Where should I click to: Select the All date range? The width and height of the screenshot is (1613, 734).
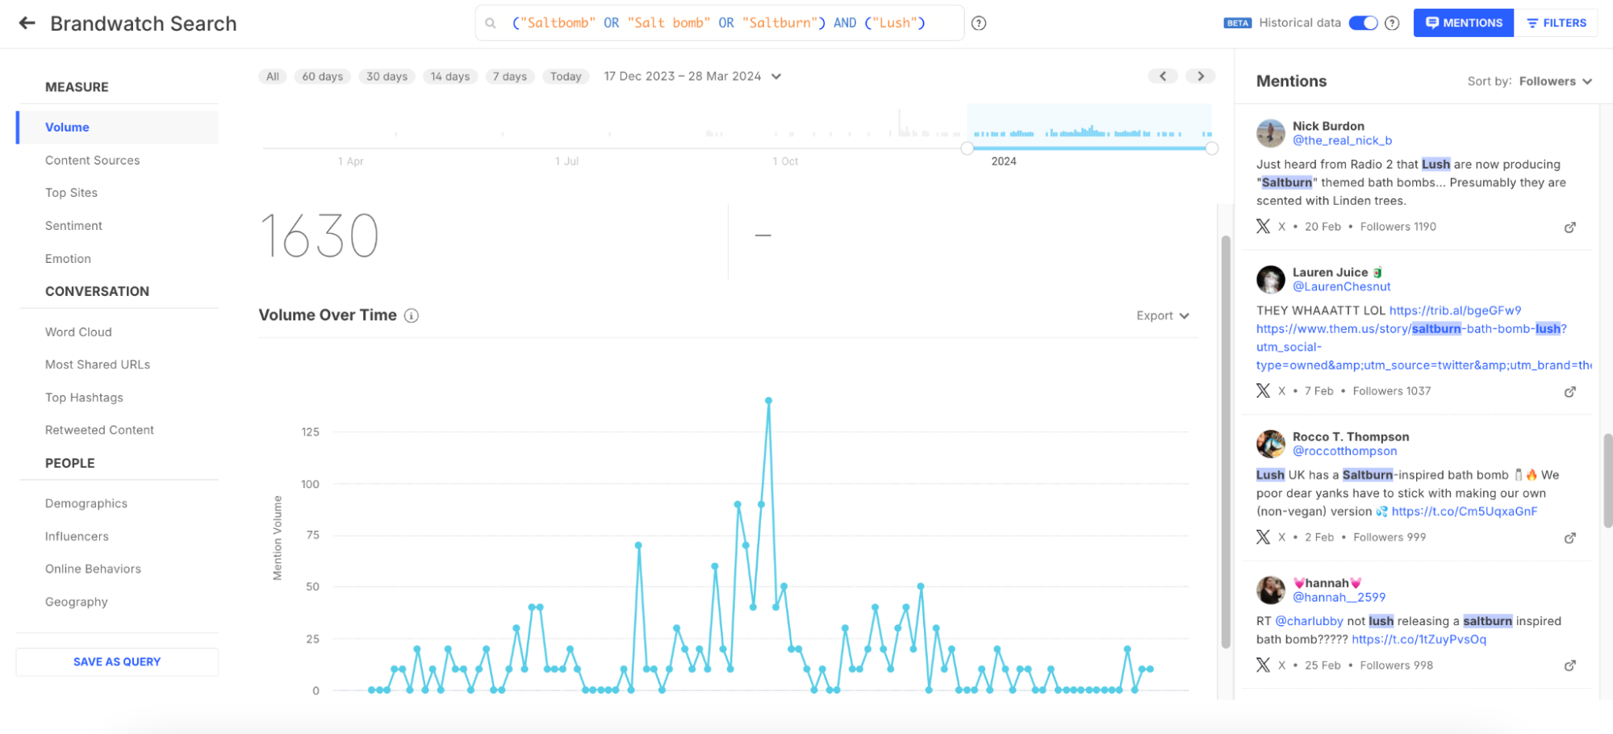[273, 77]
